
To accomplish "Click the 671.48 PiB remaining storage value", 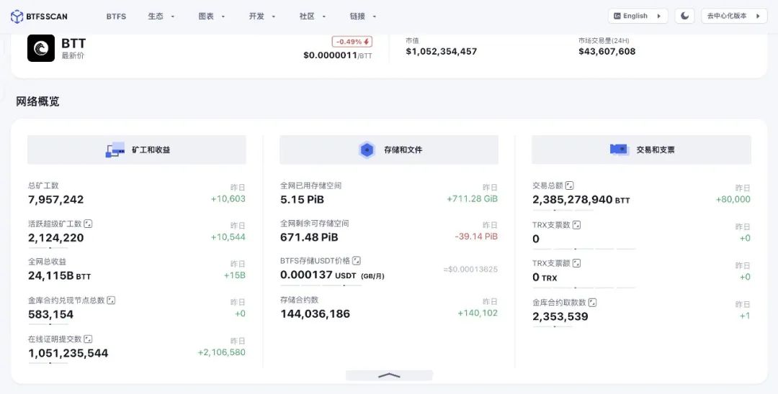I will point(309,237).
